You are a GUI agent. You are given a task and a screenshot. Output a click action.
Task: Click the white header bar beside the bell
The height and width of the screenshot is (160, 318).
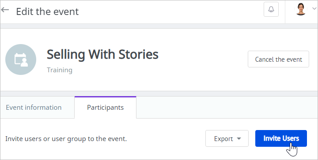pyautogui.click(x=170, y=11)
